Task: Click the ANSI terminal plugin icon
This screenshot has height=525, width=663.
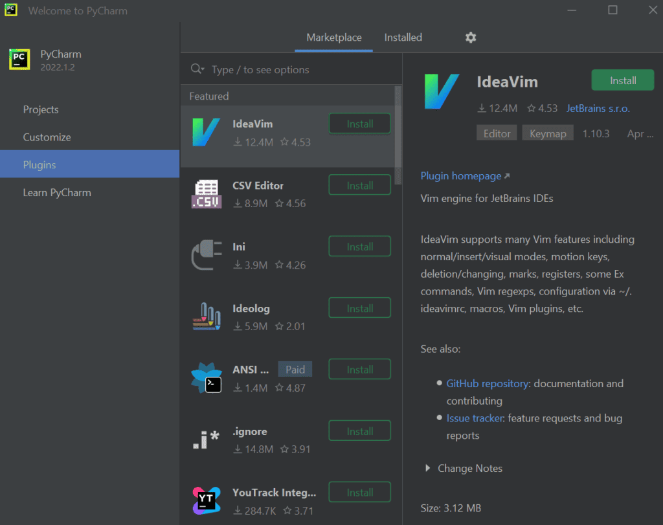Action: 207,377
